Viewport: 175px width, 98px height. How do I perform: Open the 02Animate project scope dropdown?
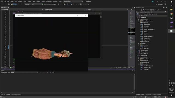coord(22,10)
